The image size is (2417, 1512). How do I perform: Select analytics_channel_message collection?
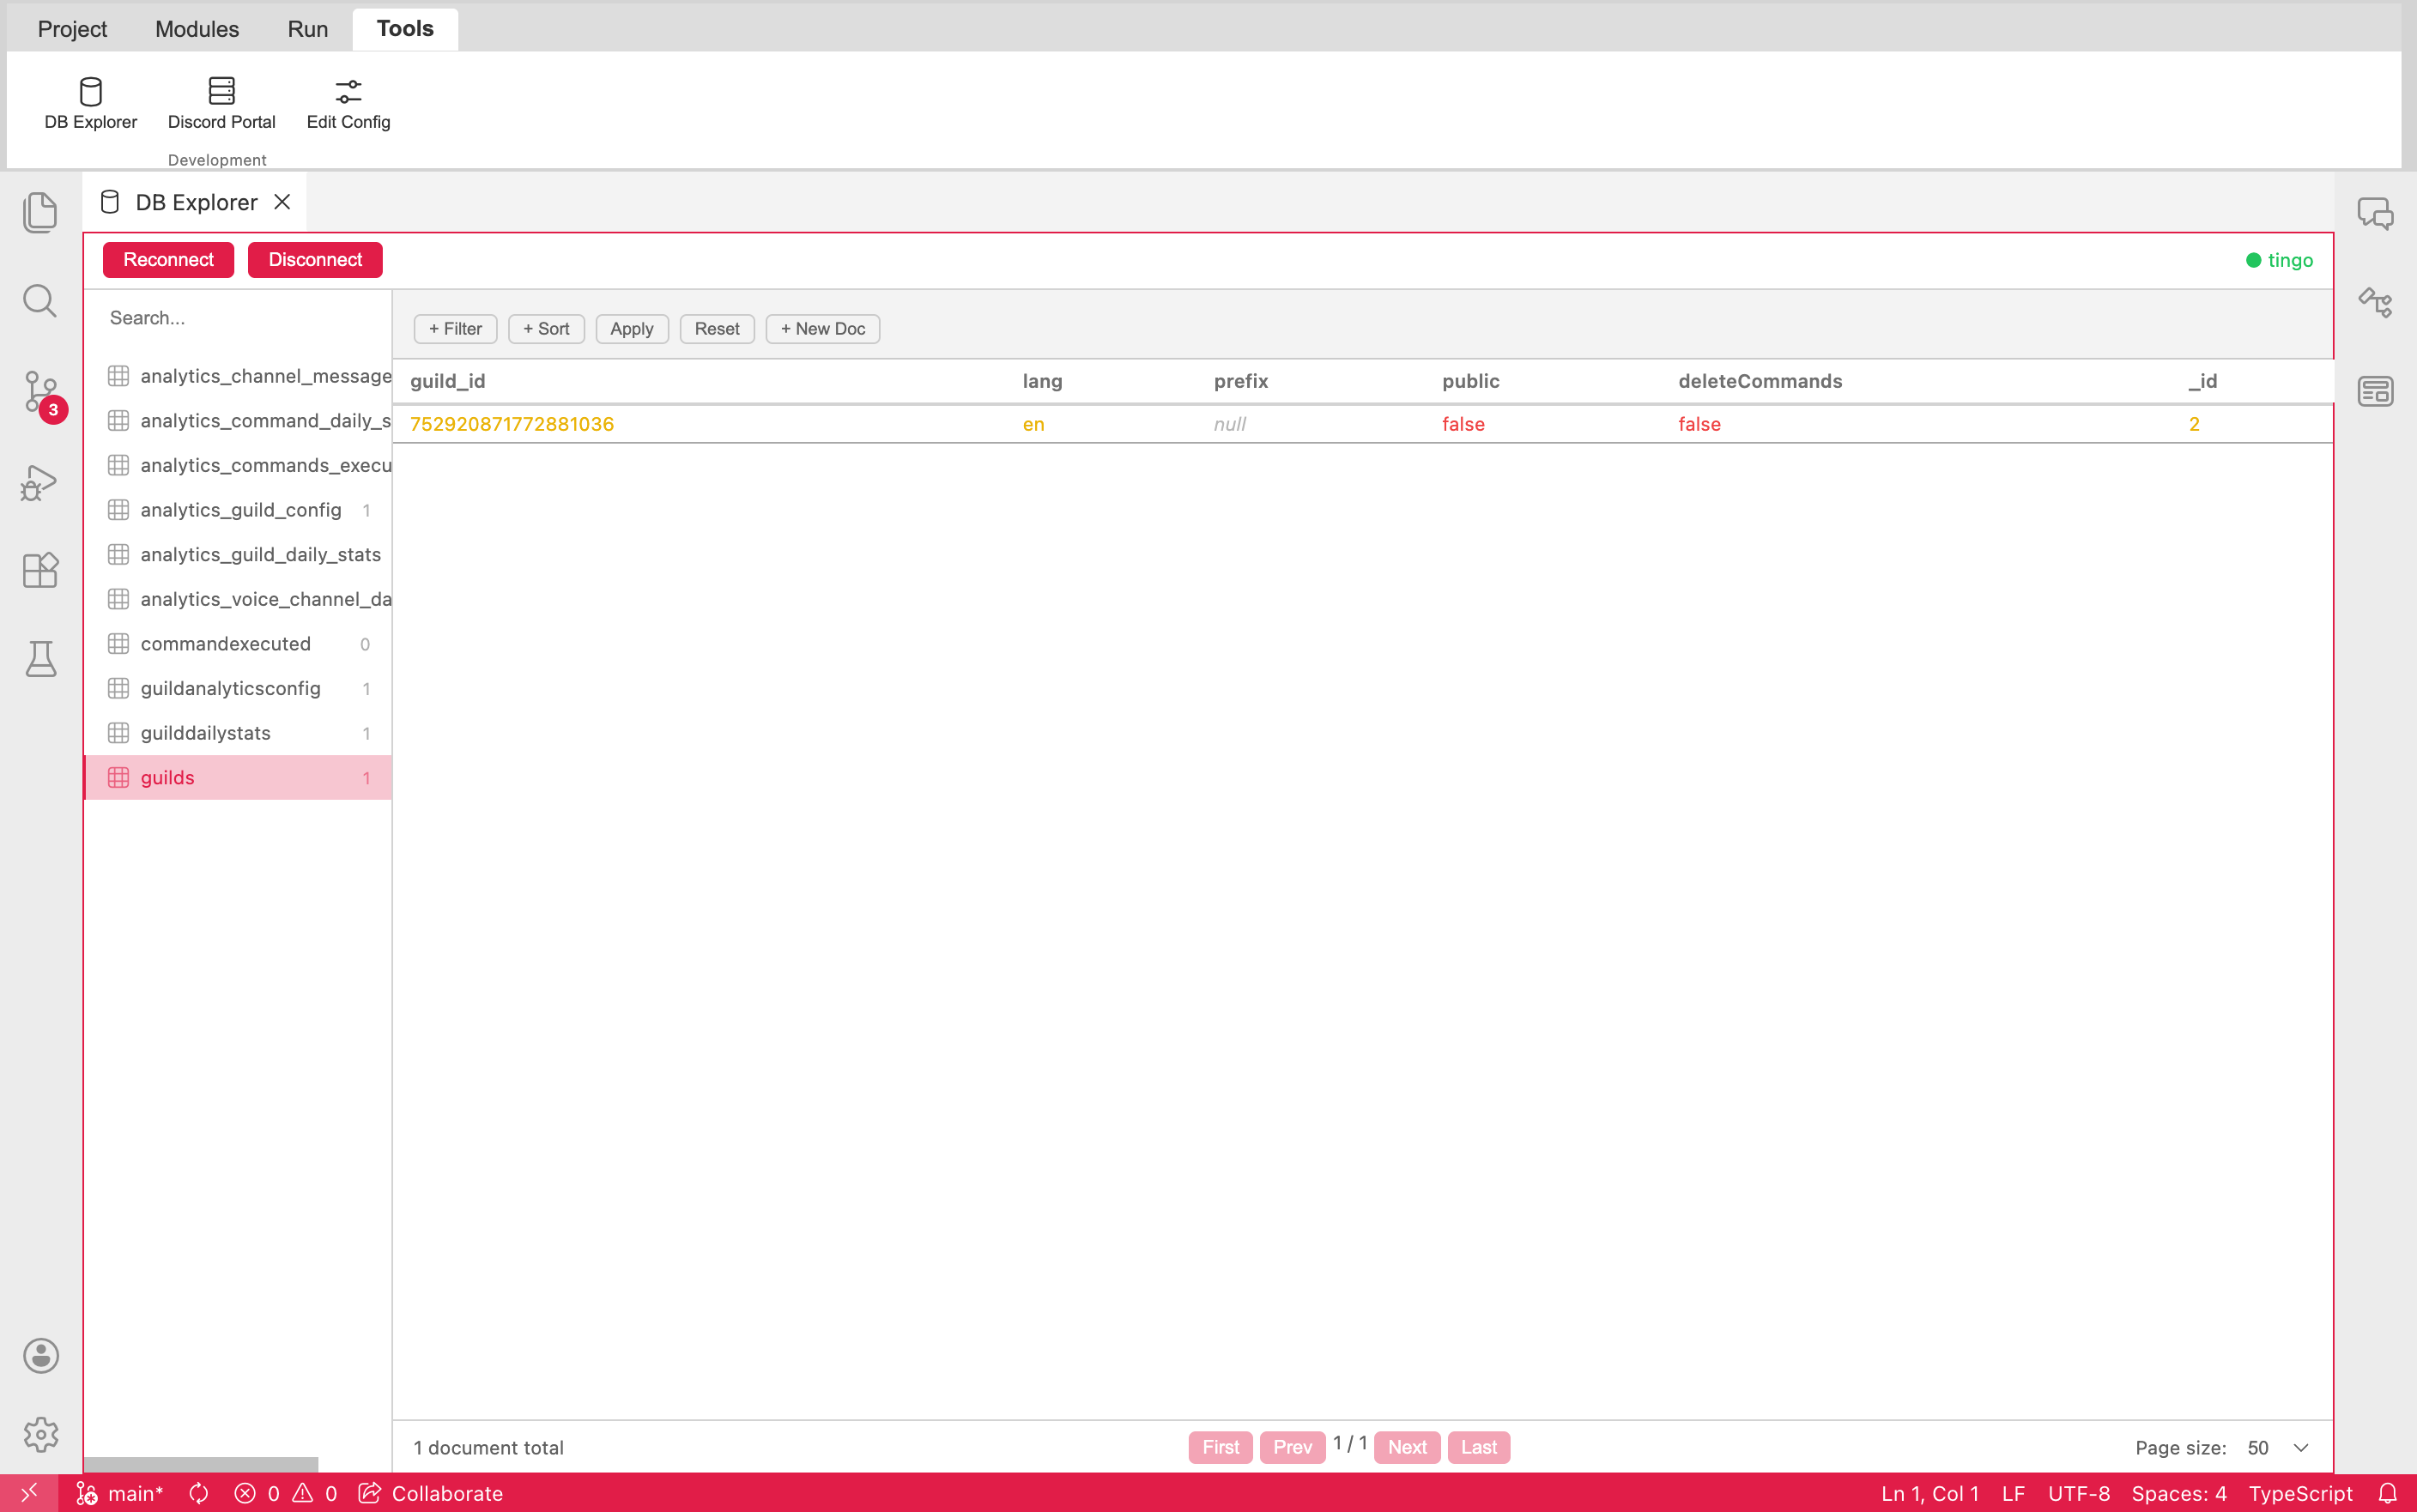tap(238, 376)
